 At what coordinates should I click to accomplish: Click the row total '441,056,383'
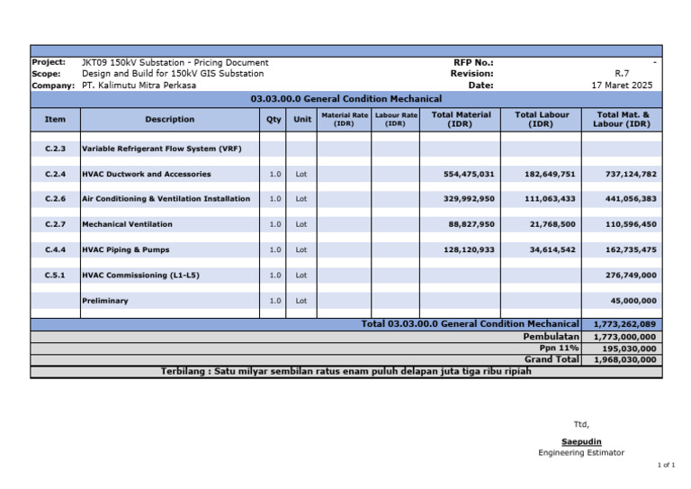pos(631,199)
